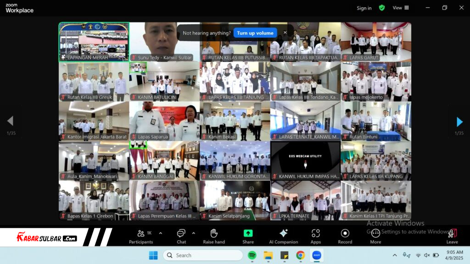Go to next gallery page arrow
The image size is (470, 264).
click(459, 121)
